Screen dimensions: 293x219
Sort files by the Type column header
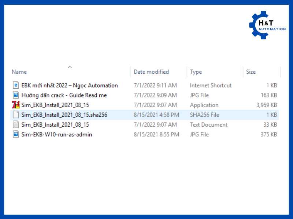point(196,72)
